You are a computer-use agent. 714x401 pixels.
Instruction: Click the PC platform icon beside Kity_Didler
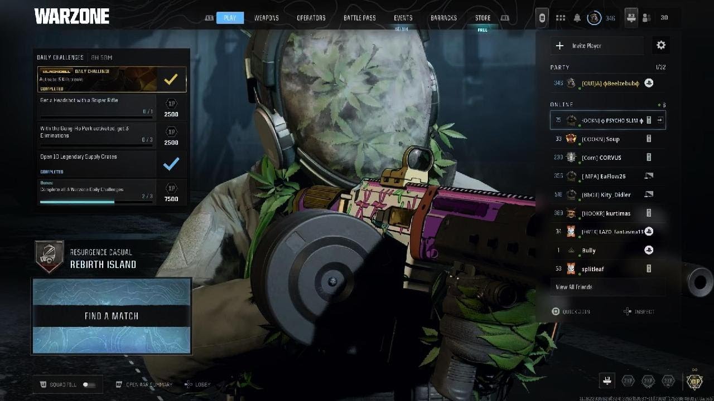coord(649,194)
